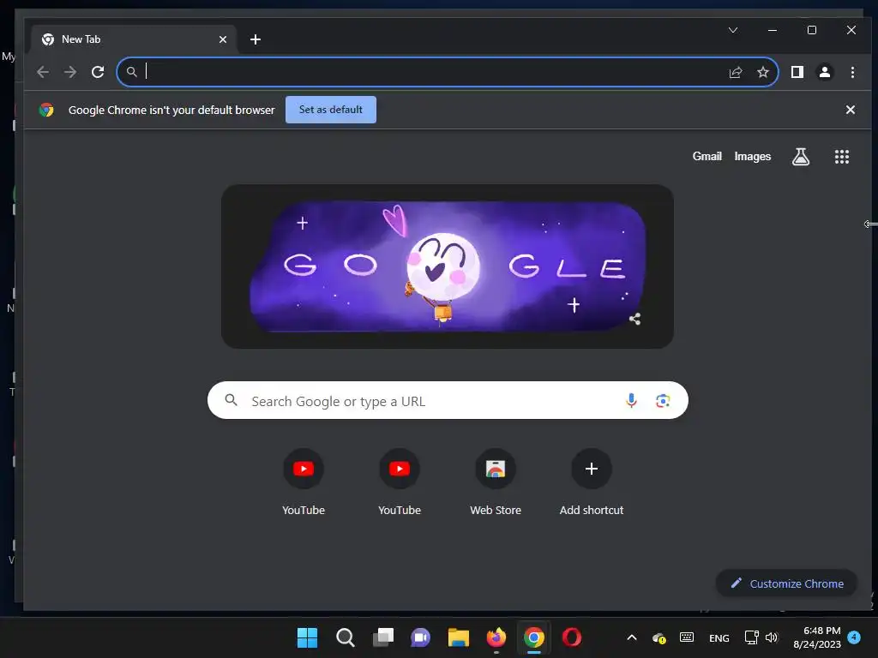Open Search Labs flask icon
The image size is (878, 658).
point(801,157)
